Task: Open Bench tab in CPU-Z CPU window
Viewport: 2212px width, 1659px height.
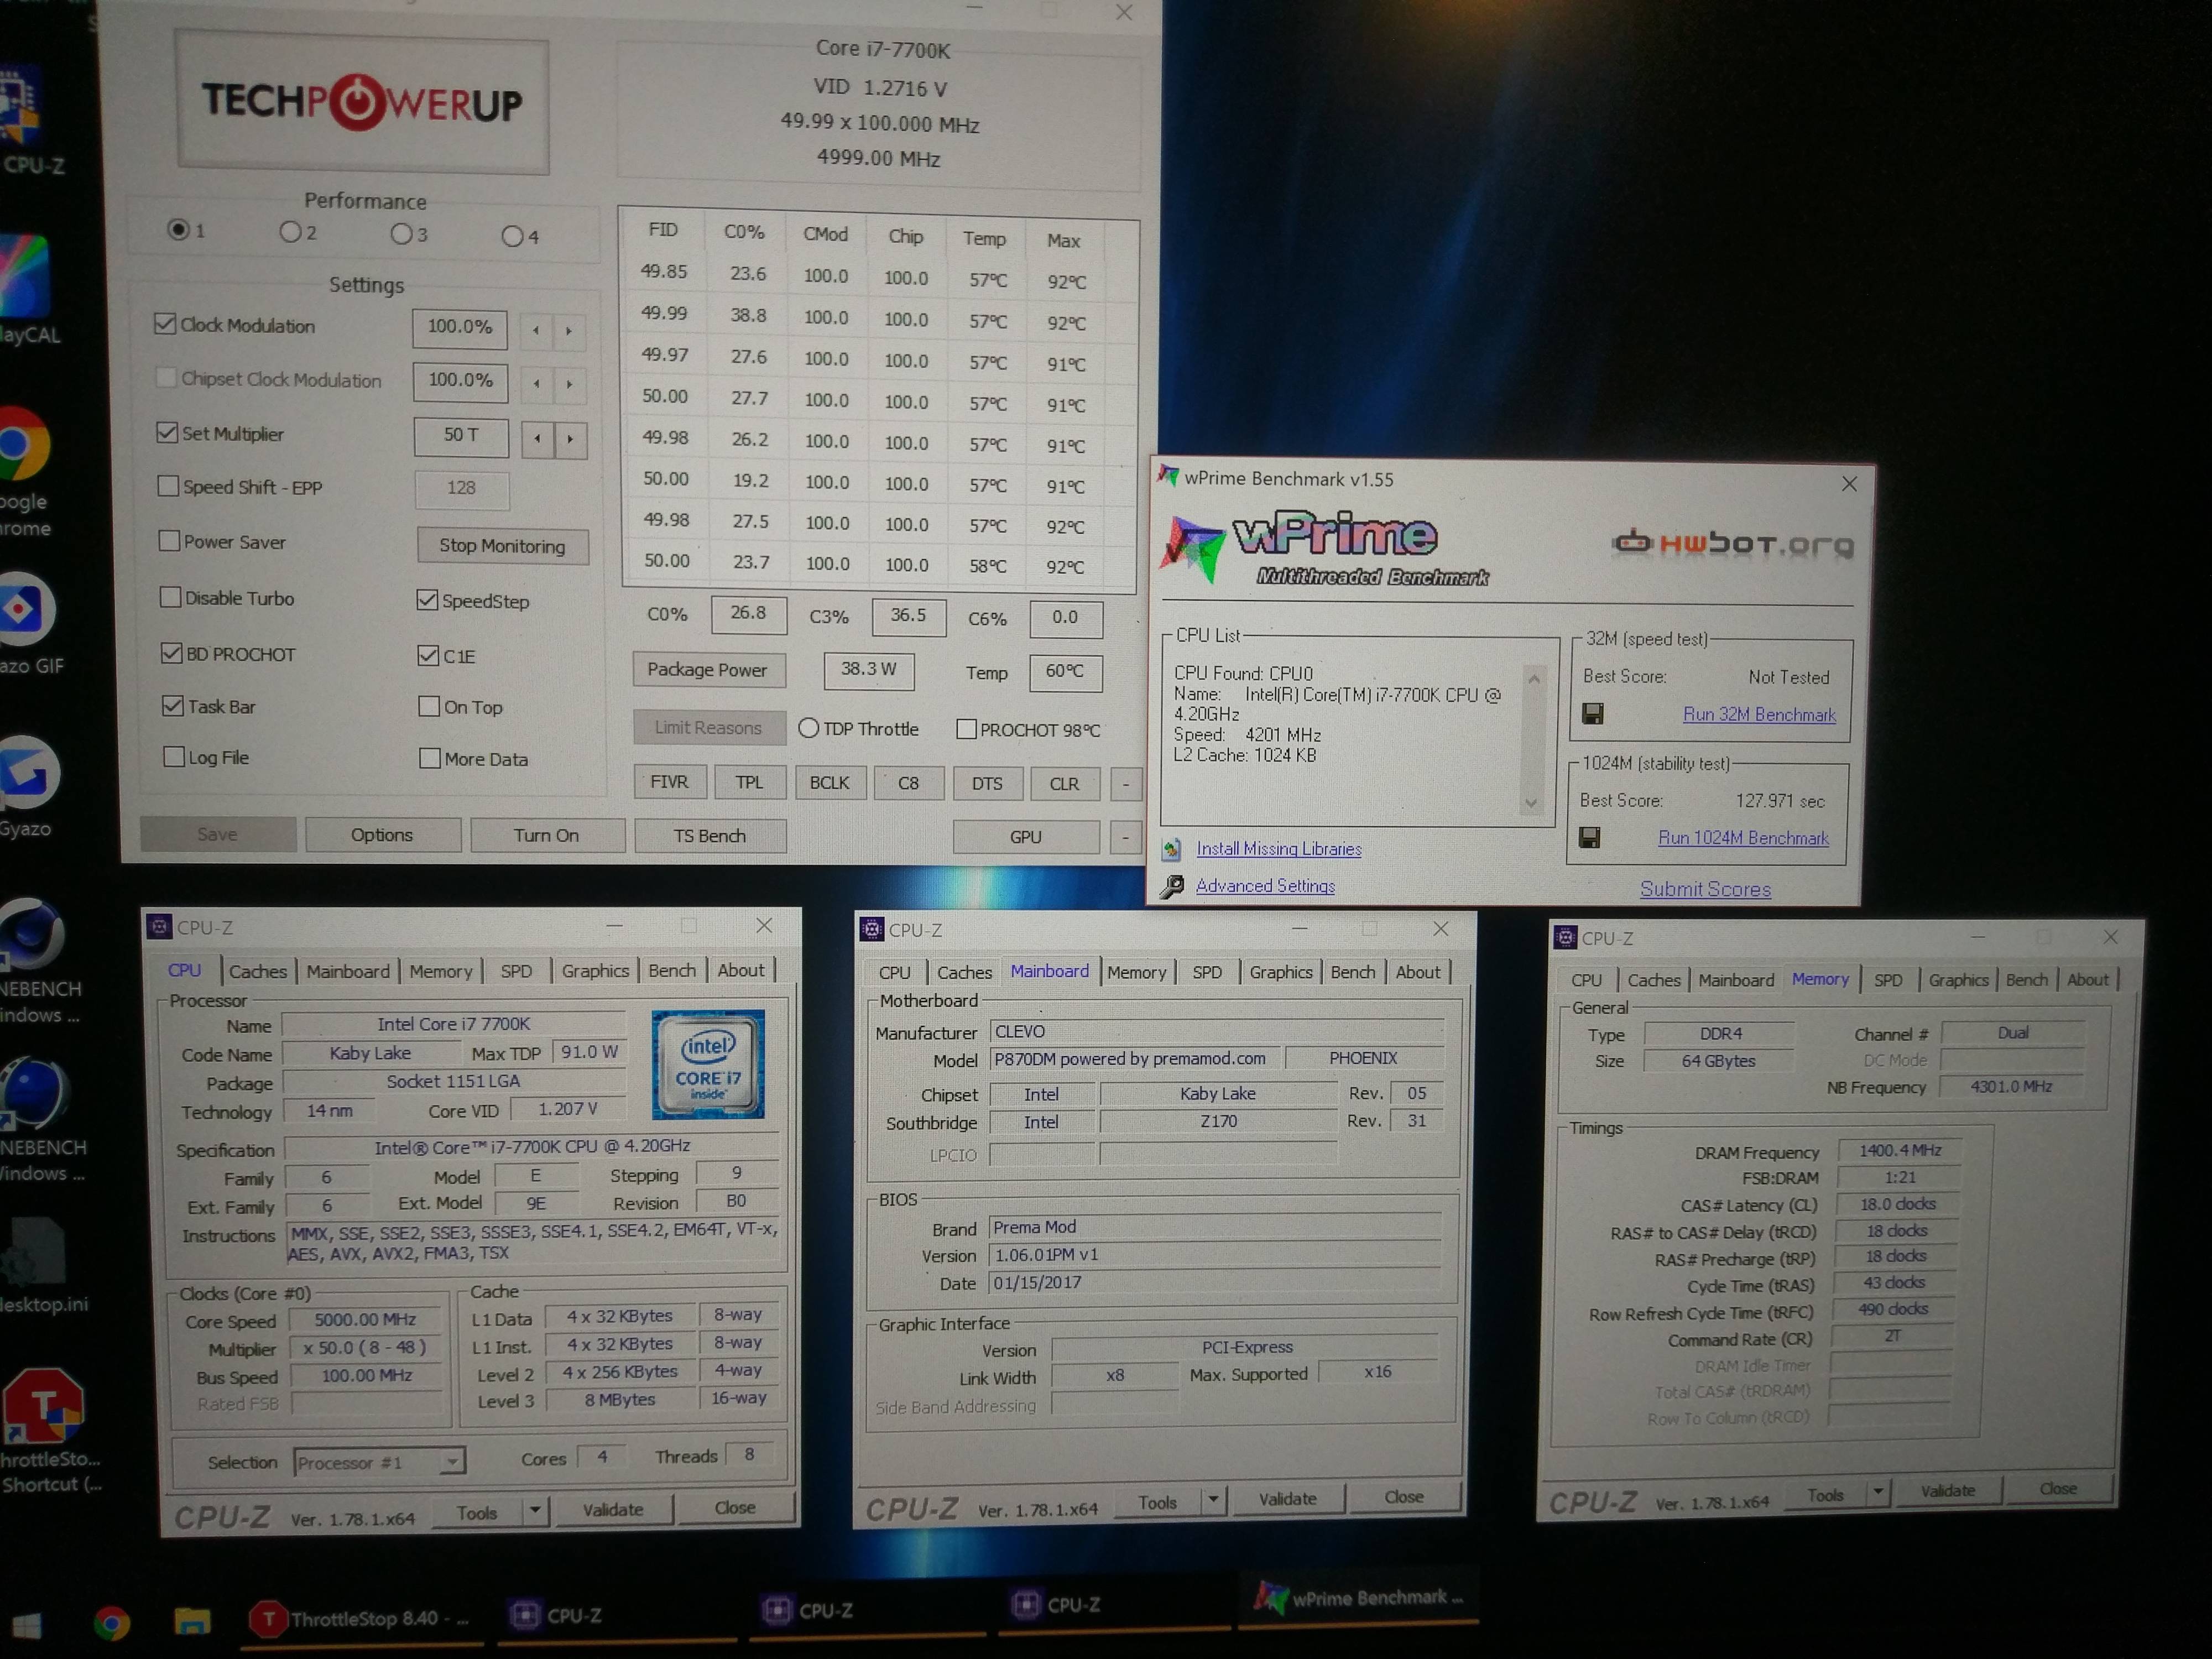Action: [672, 970]
